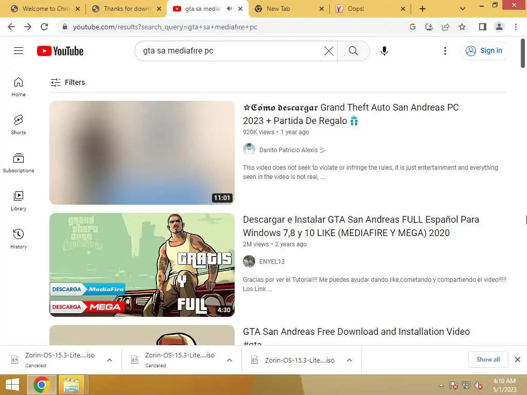The width and height of the screenshot is (527, 395).
Task: Open the Chrome three-dot menu
Action: pos(516,27)
